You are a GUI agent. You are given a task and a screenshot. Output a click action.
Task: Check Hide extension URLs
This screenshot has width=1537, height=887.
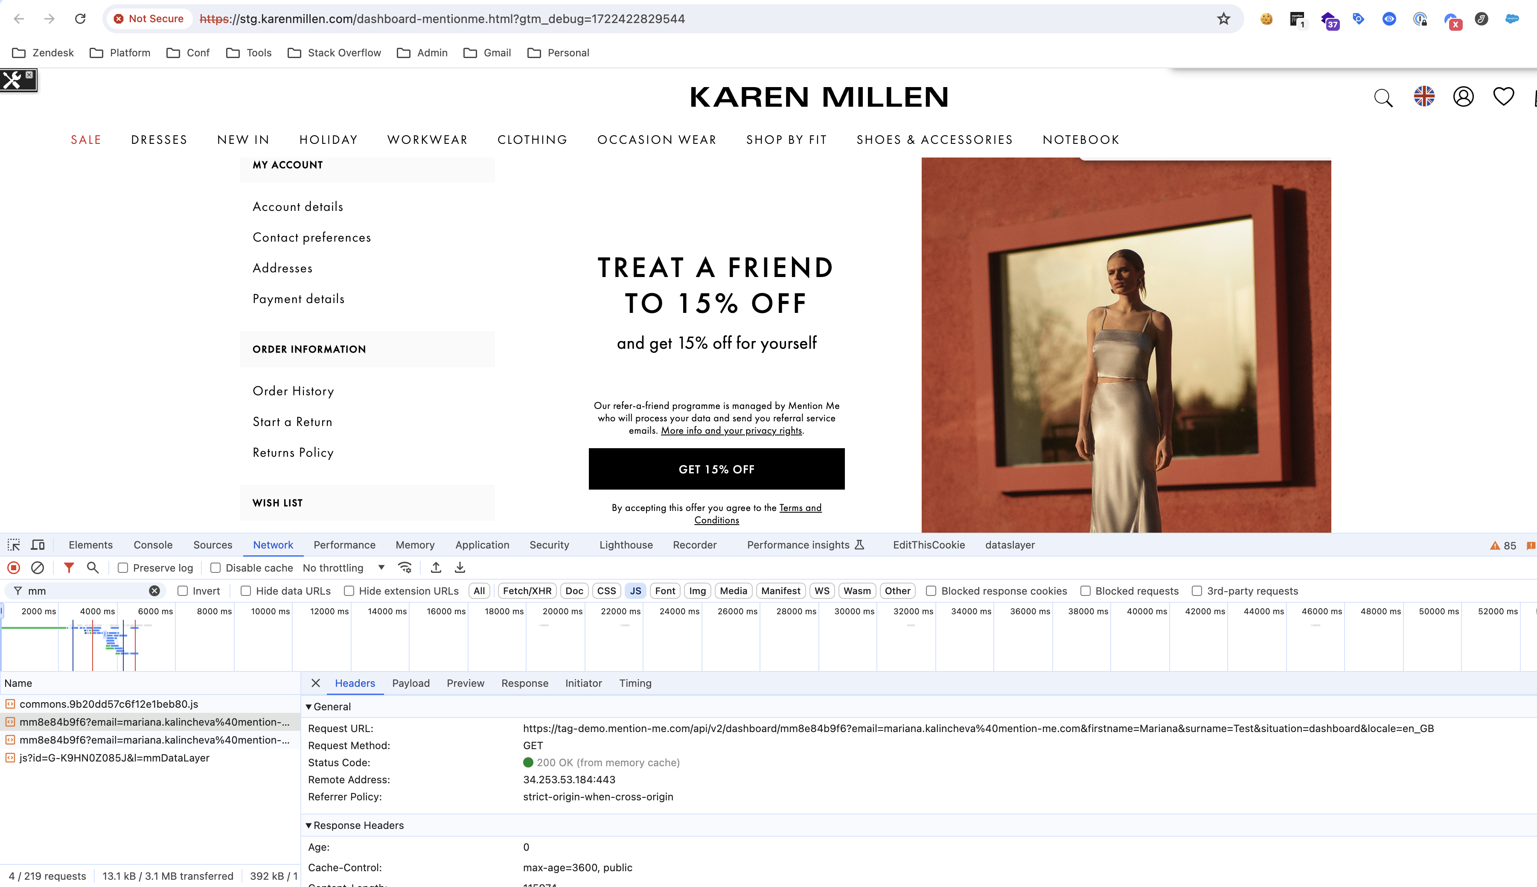click(x=348, y=591)
